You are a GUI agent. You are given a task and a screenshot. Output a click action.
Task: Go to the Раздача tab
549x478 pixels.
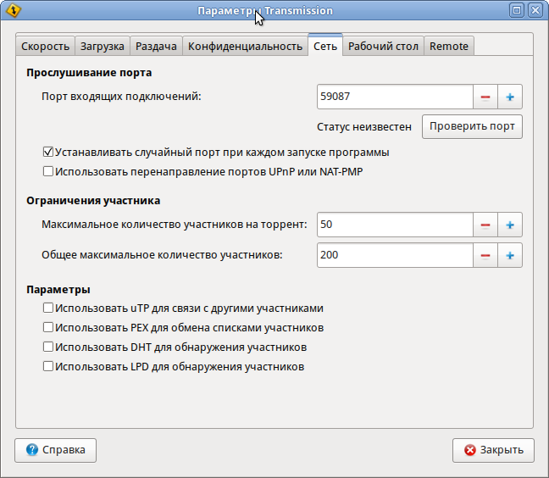click(156, 47)
